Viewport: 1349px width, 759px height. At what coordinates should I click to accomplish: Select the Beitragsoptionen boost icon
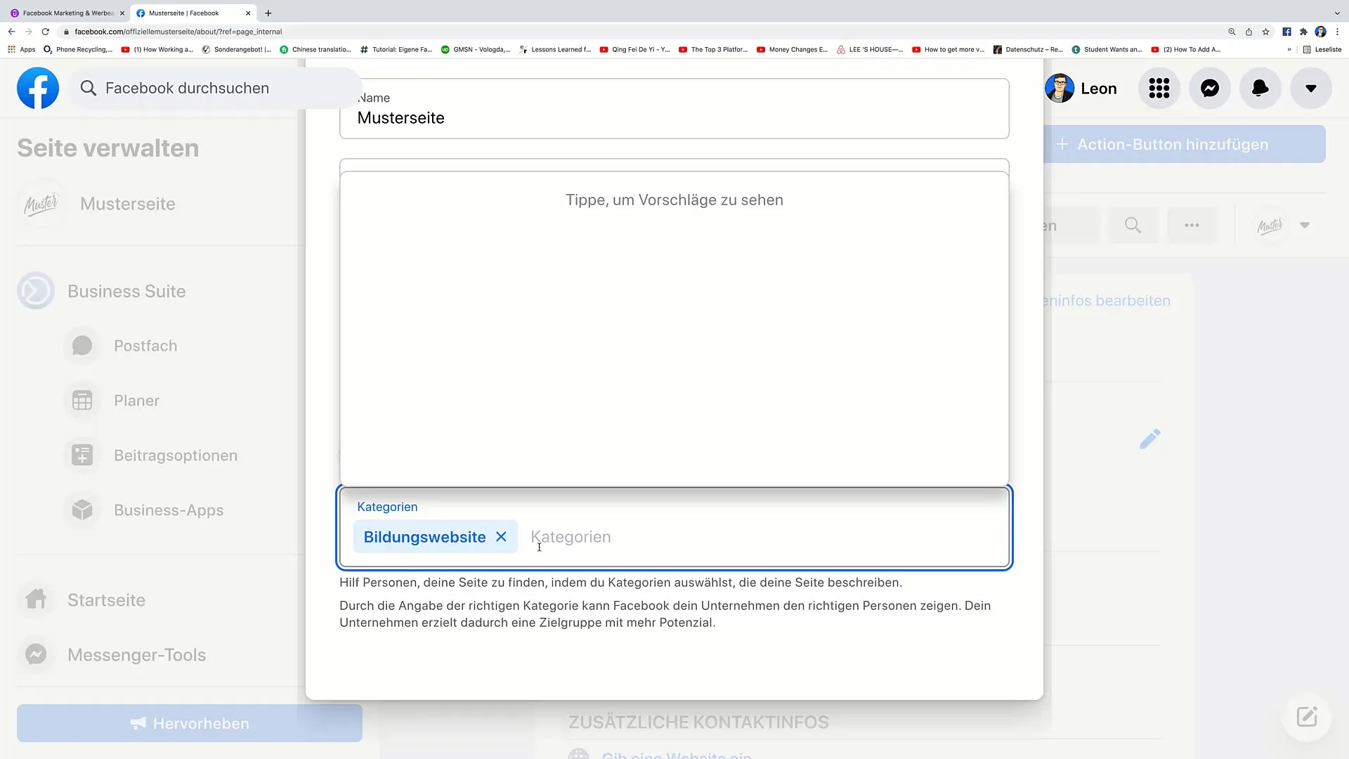coord(81,454)
